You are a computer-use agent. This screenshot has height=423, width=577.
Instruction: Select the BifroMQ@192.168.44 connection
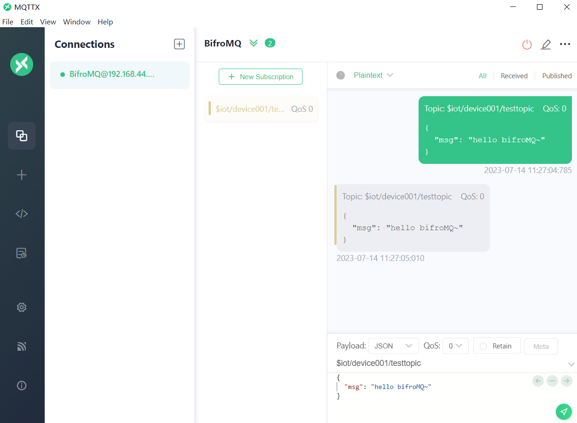[120, 75]
